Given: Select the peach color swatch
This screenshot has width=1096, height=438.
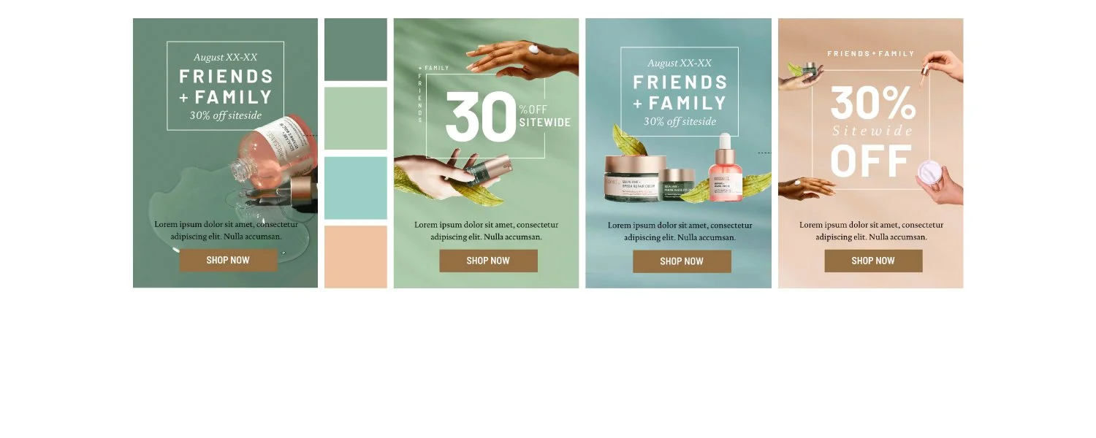Looking at the screenshot, I should [356, 257].
